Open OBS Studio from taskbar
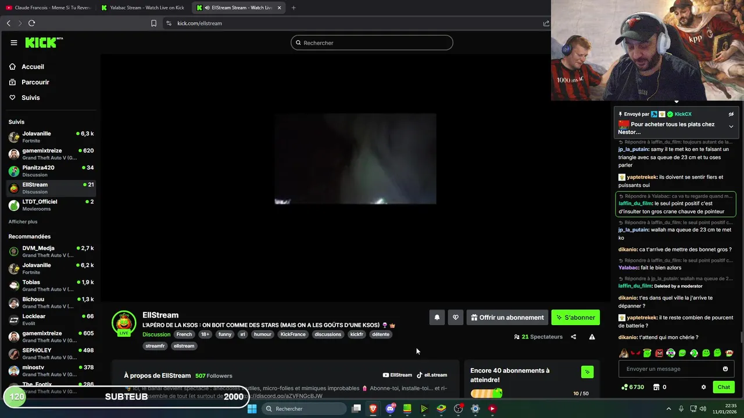Screen dimensions: 744x418 click(459, 409)
